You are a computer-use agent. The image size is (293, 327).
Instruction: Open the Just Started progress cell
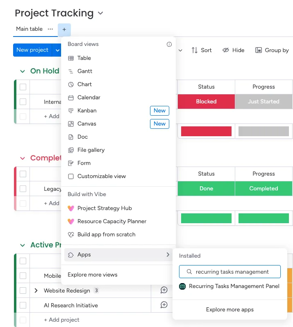pyautogui.click(x=263, y=102)
